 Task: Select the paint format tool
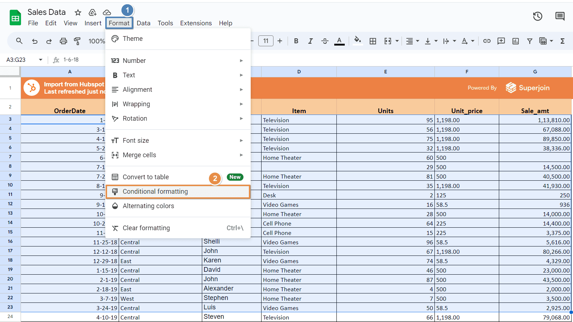pos(77,41)
